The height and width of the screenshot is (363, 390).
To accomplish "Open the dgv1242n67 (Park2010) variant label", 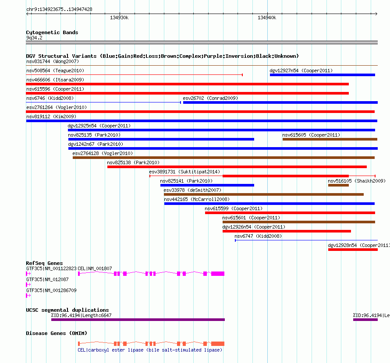I will [96, 144].
